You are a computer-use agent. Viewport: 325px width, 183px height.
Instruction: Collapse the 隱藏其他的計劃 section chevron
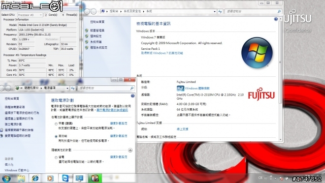[130, 150]
